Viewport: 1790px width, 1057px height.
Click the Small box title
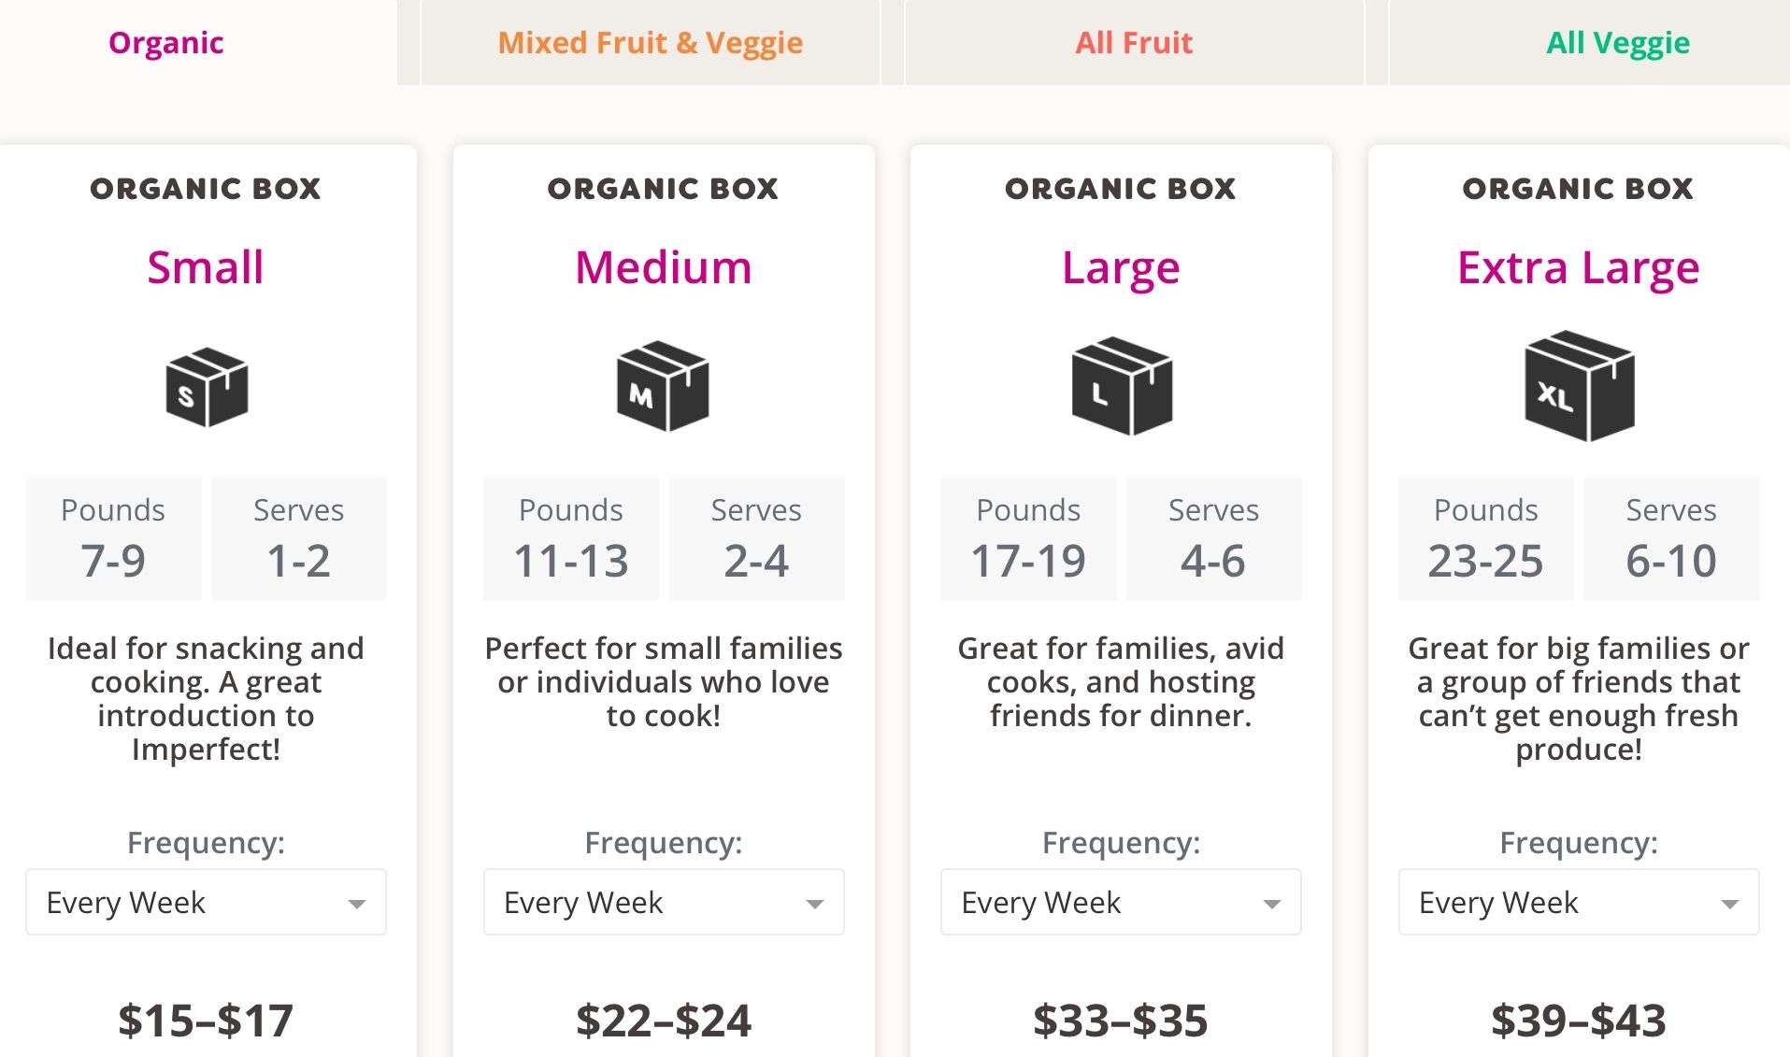coord(206,268)
